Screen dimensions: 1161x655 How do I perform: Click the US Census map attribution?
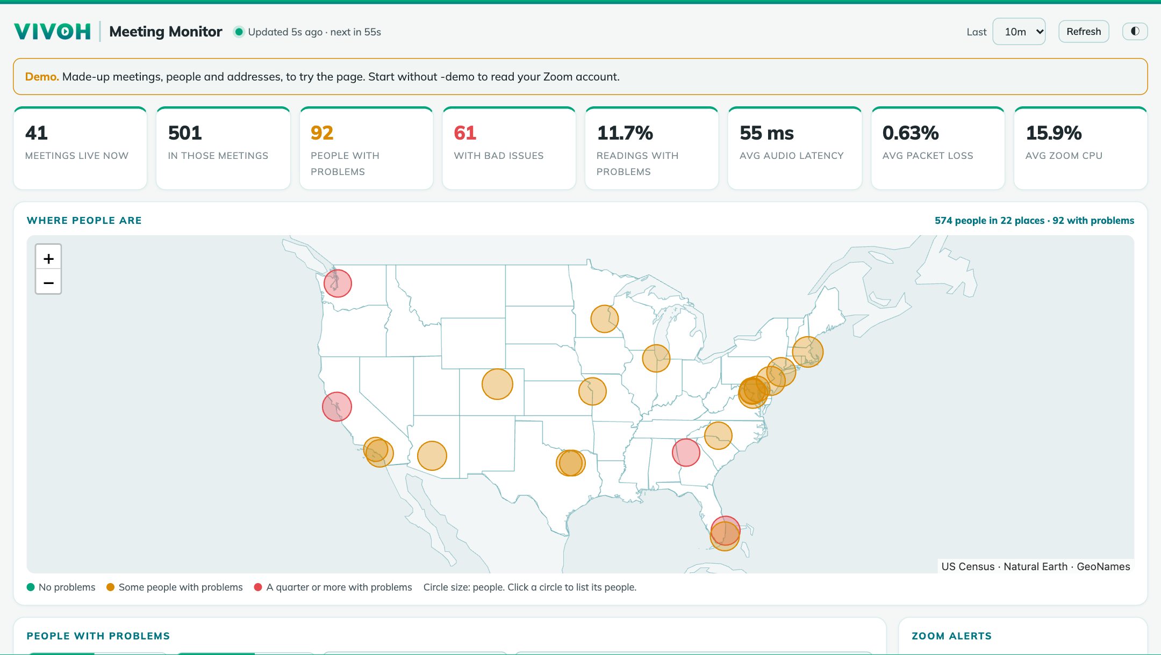pos(1036,566)
